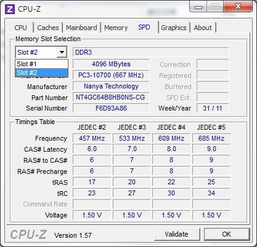Click the JEDEC #2 column header
This screenshot has width=257, height=247.
pyautogui.click(x=92, y=127)
